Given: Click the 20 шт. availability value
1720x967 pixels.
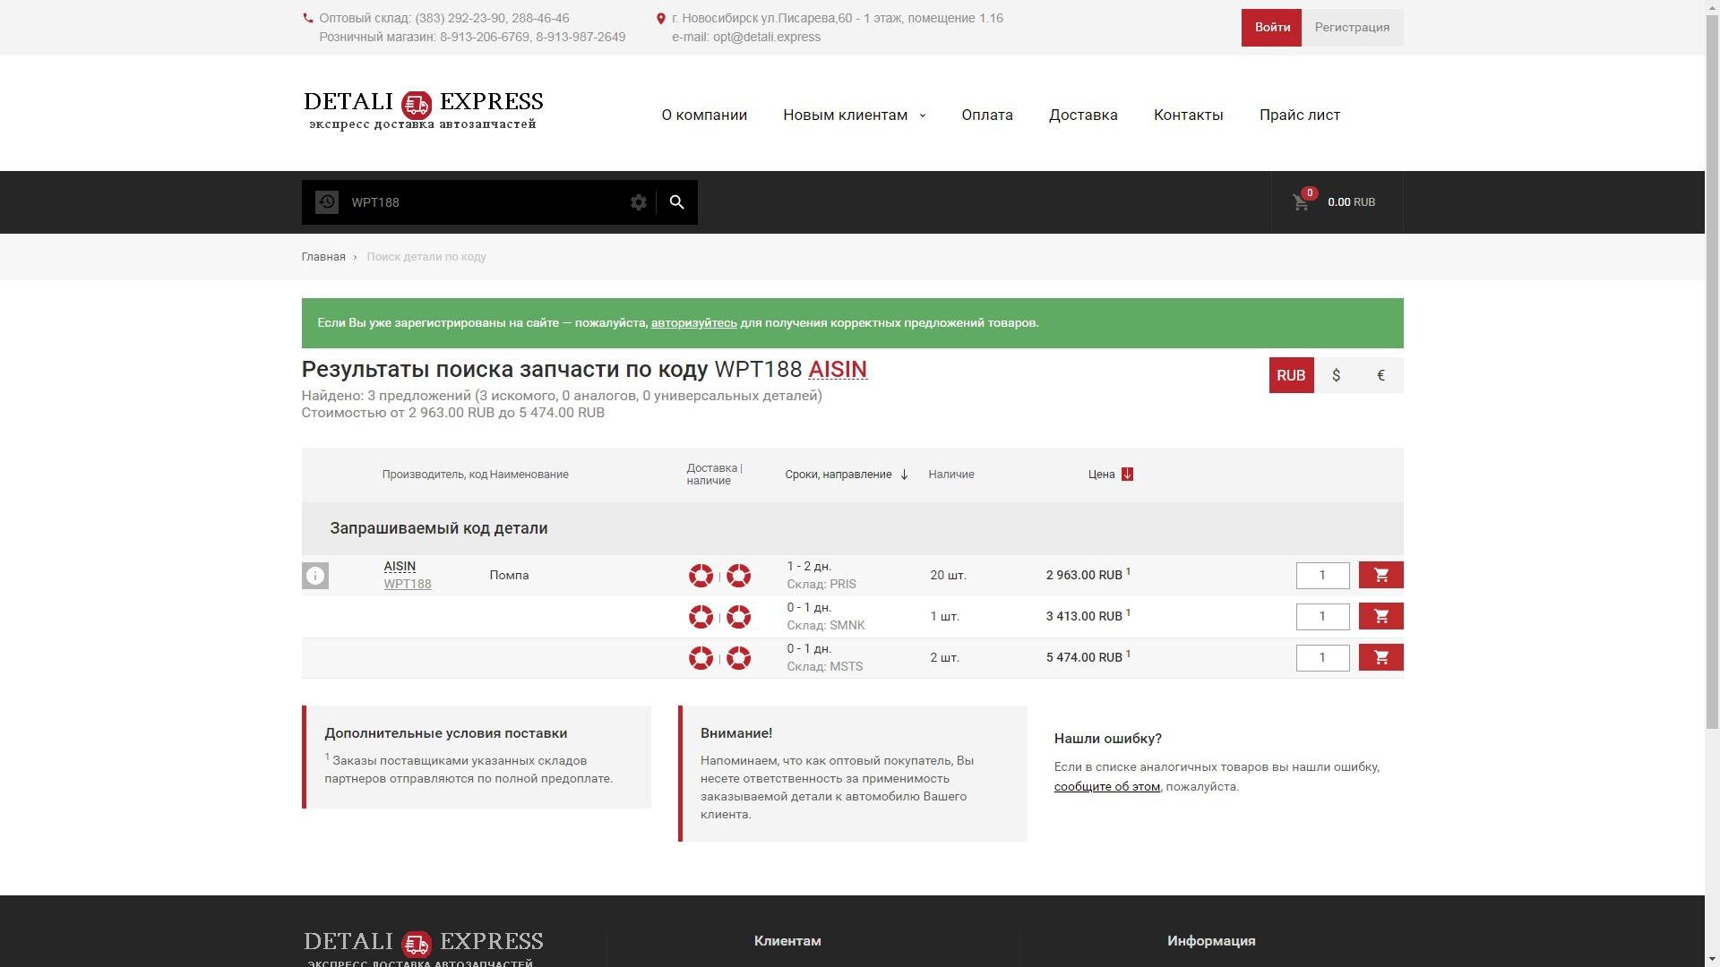Looking at the screenshot, I should coord(948,575).
